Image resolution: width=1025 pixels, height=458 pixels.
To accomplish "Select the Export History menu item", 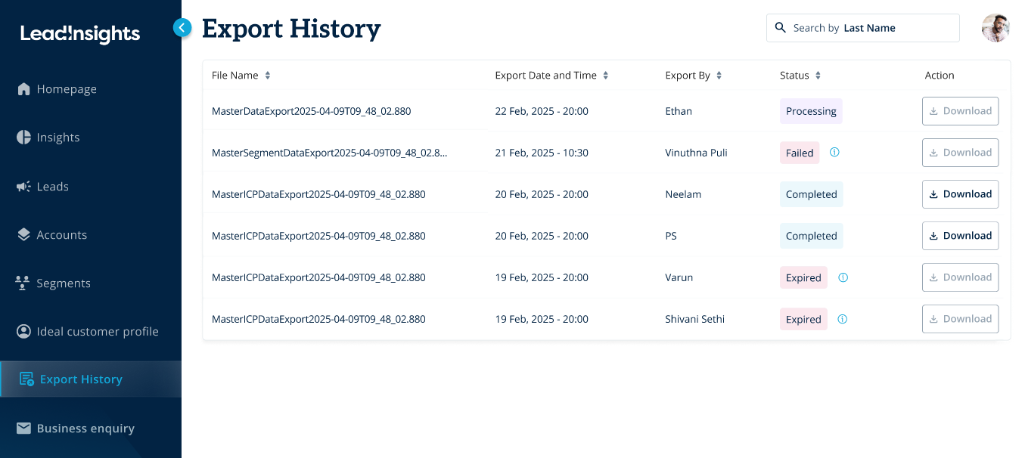I will pyautogui.click(x=91, y=379).
